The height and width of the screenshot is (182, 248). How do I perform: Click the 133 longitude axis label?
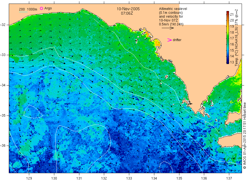129,178
